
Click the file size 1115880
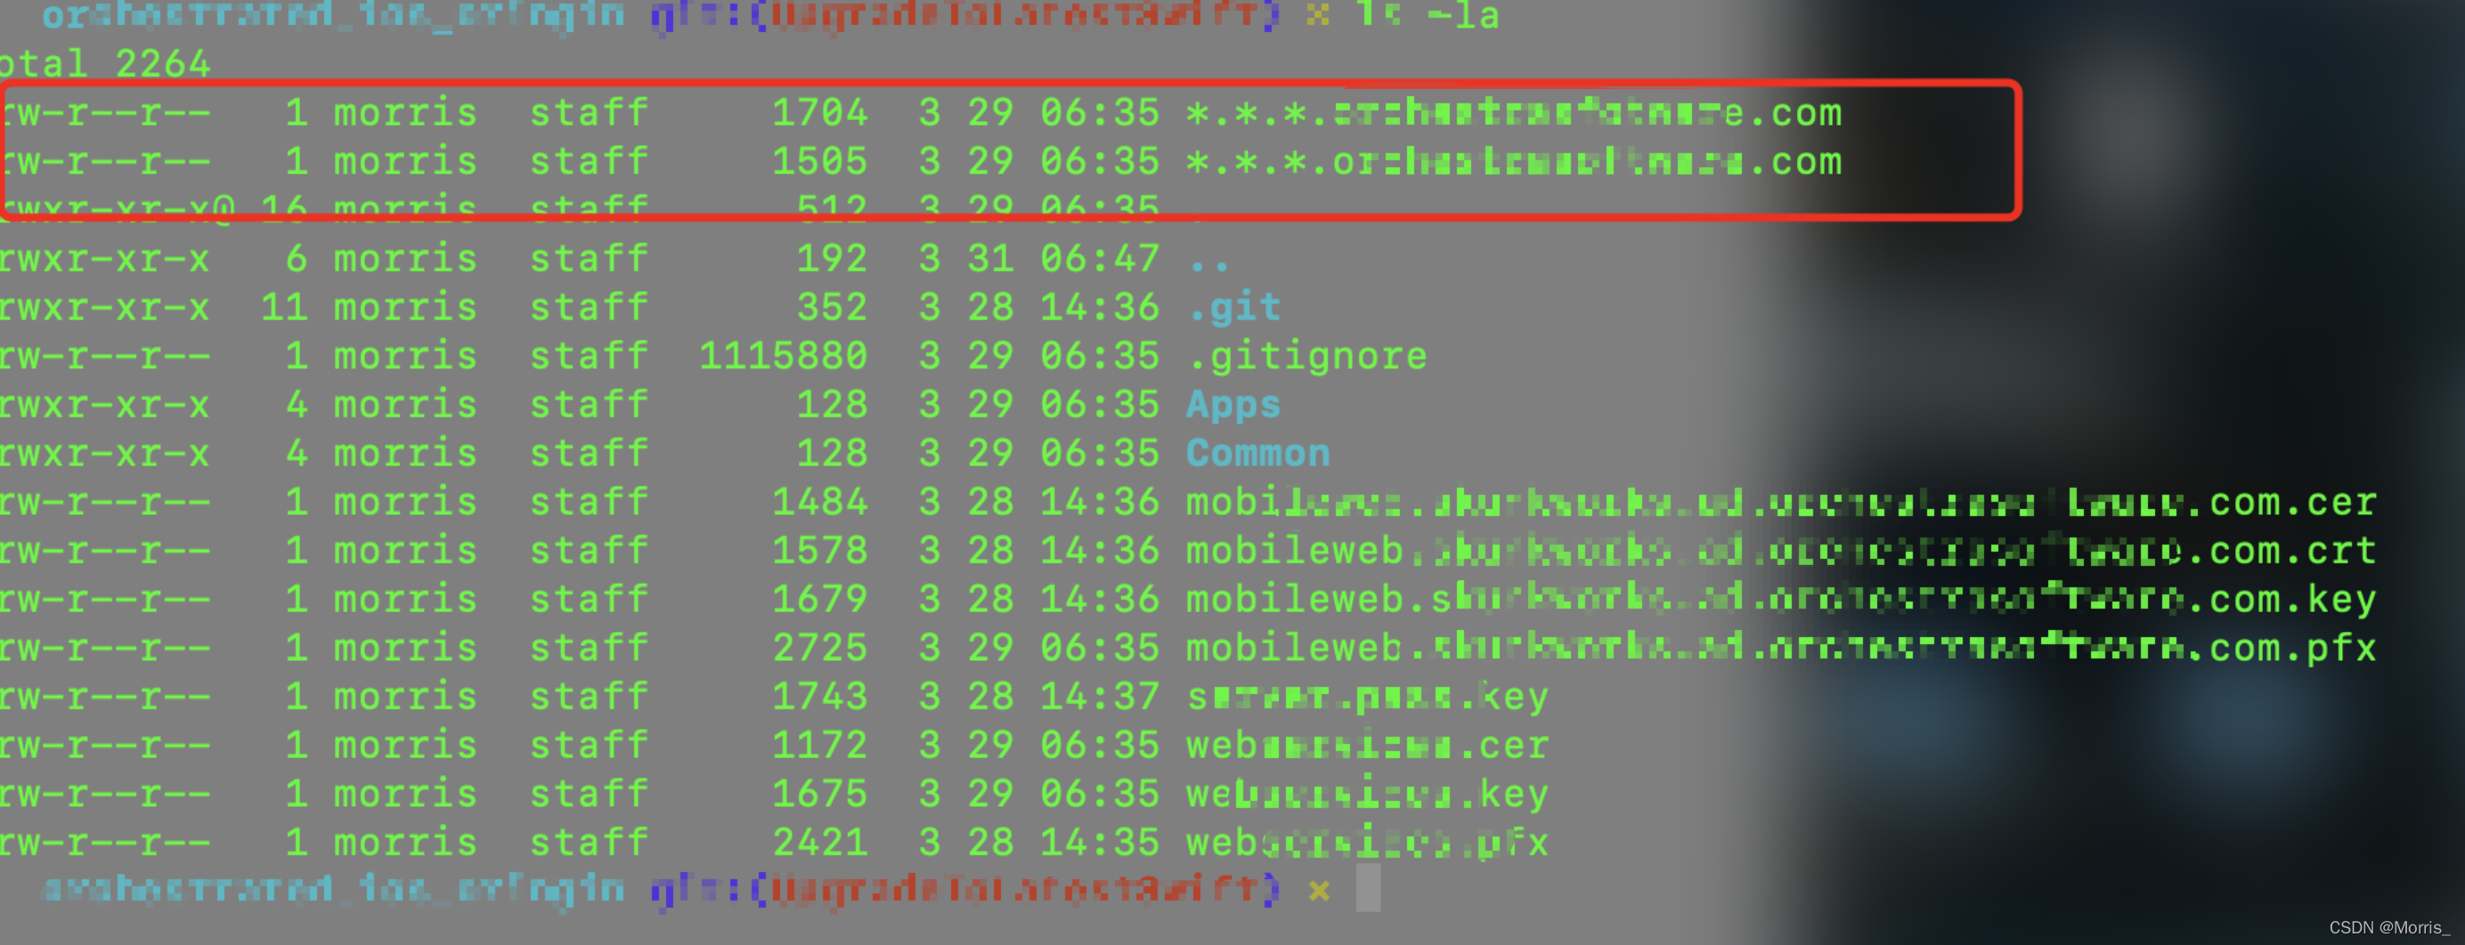point(783,356)
